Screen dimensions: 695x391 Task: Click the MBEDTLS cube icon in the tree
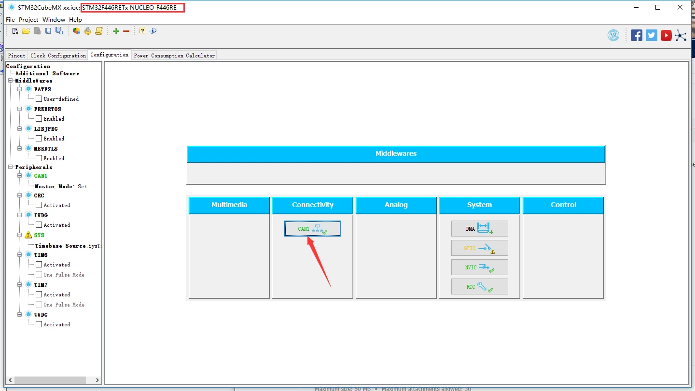click(x=28, y=149)
